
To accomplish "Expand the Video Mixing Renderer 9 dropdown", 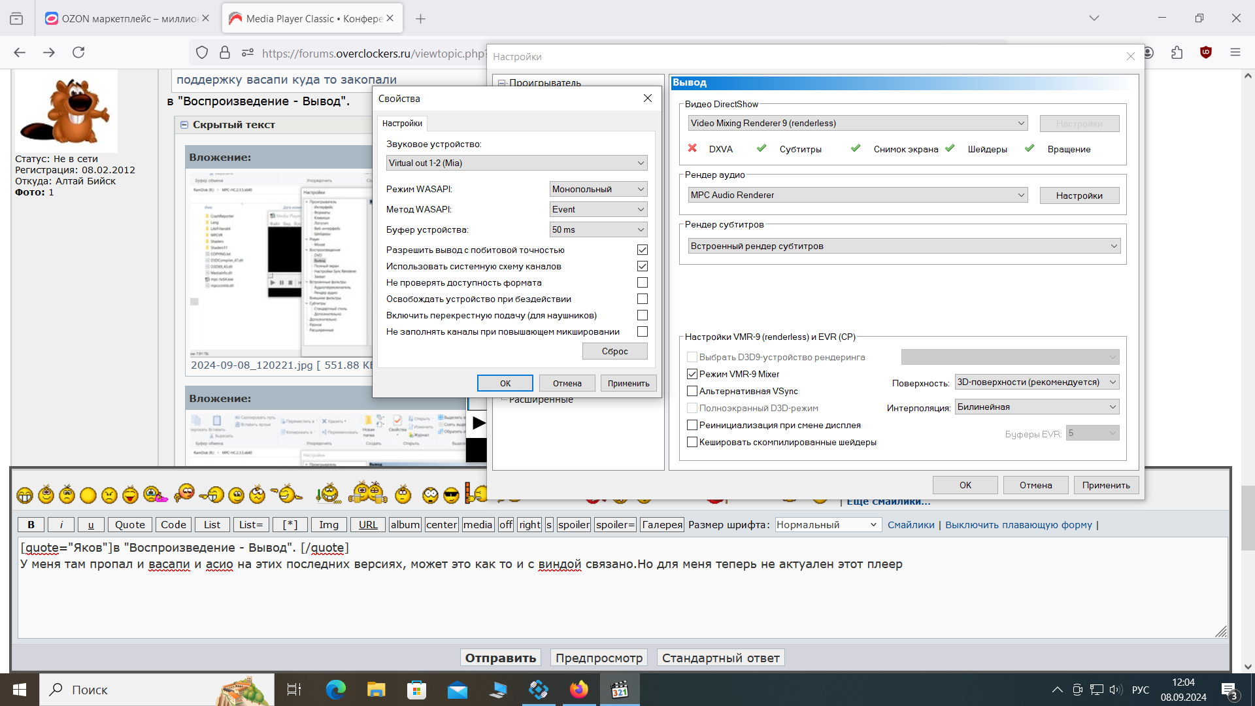I will point(857,123).
